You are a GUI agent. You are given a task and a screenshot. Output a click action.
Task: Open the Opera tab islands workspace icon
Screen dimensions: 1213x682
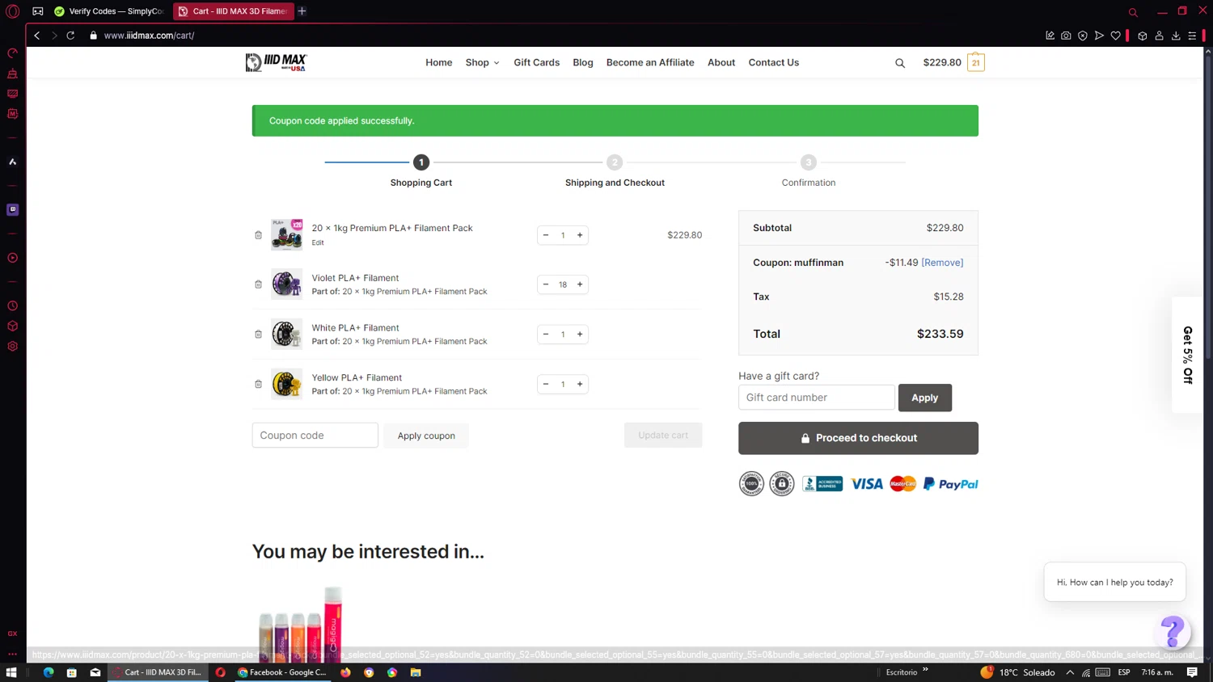tap(38, 11)
